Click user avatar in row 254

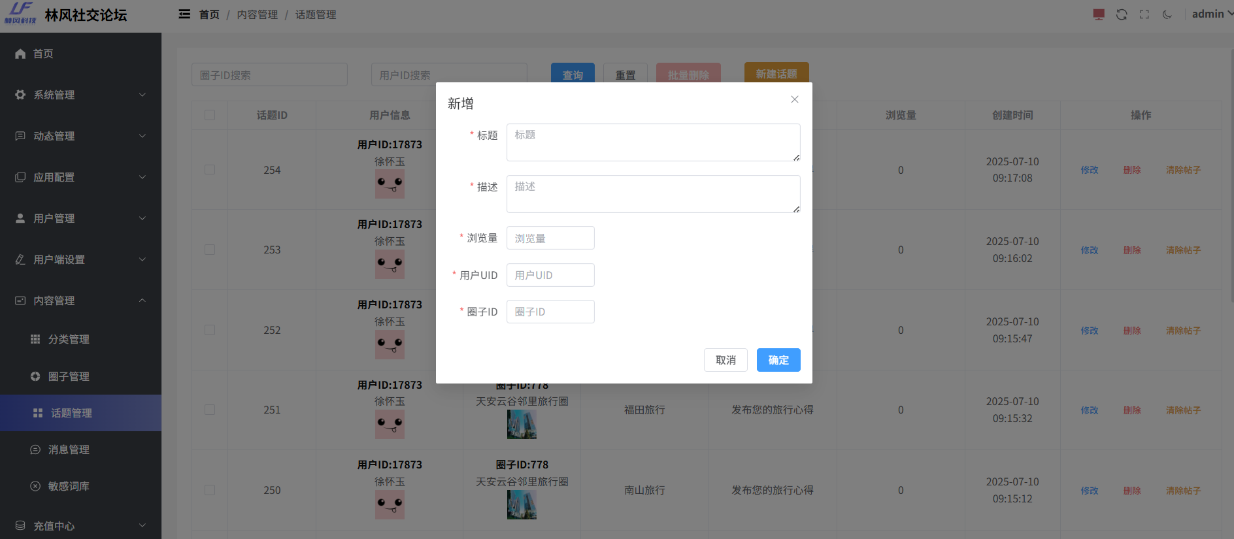[x=390, y=184]
